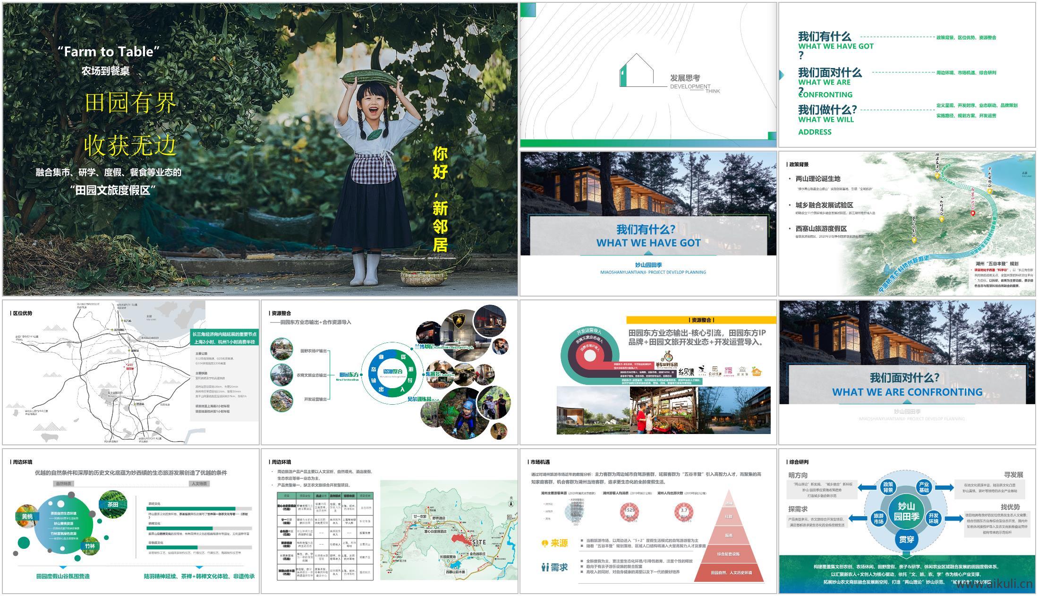Select the 自然特质 tab label
1038x596 pixels.
point(64,484)
